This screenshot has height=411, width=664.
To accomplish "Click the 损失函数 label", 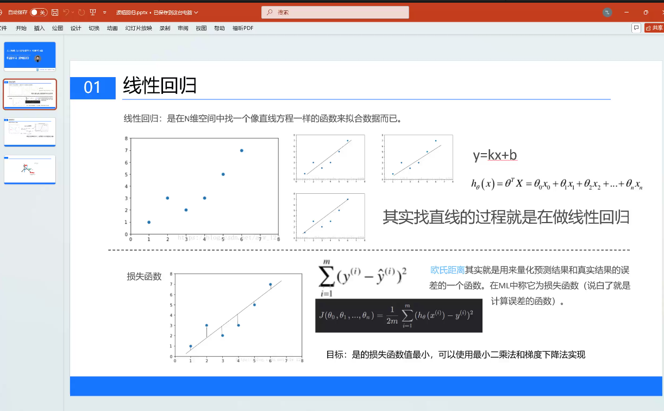I will pos(144,276).
